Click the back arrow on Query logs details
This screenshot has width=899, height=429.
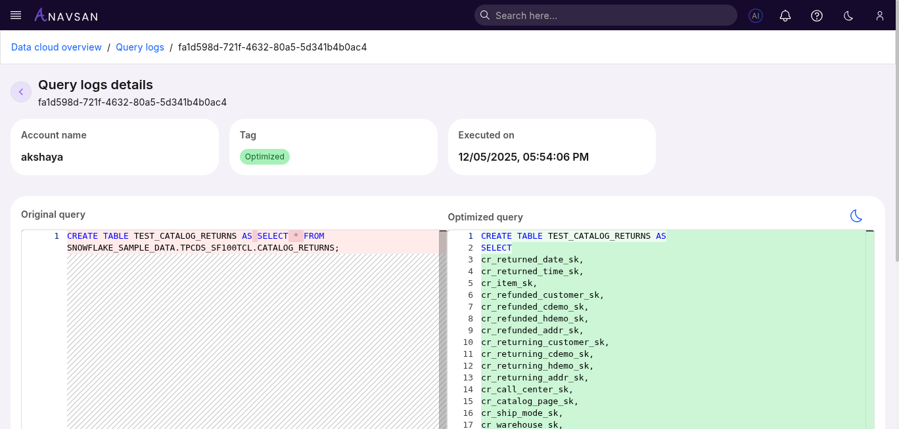20,92
